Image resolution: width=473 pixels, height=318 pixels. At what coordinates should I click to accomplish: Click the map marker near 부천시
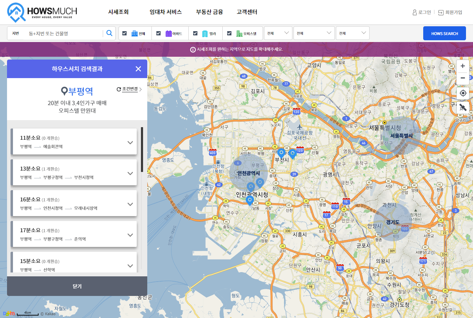[x=281, y=153]
